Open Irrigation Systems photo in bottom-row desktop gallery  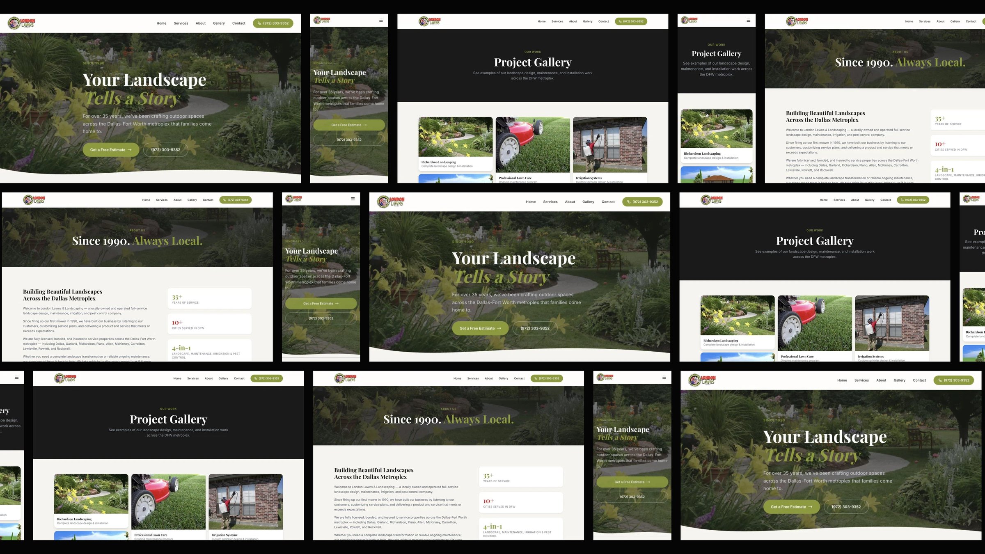tap(245, 502)
